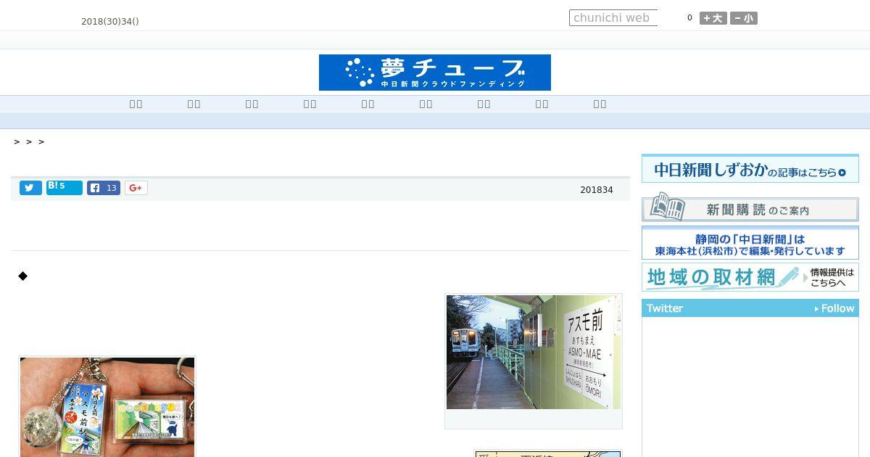This screenshot has height=457, width=870.
Task: Increase font size with the +大 button
Action: pyautogui.click(x=713, y=18)
